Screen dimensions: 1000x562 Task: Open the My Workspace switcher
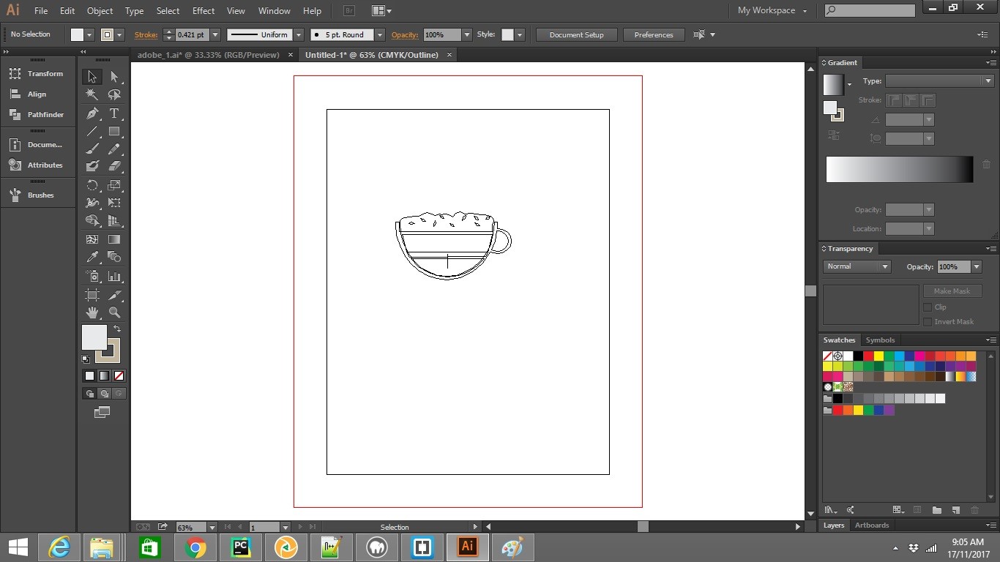(772, 11)
